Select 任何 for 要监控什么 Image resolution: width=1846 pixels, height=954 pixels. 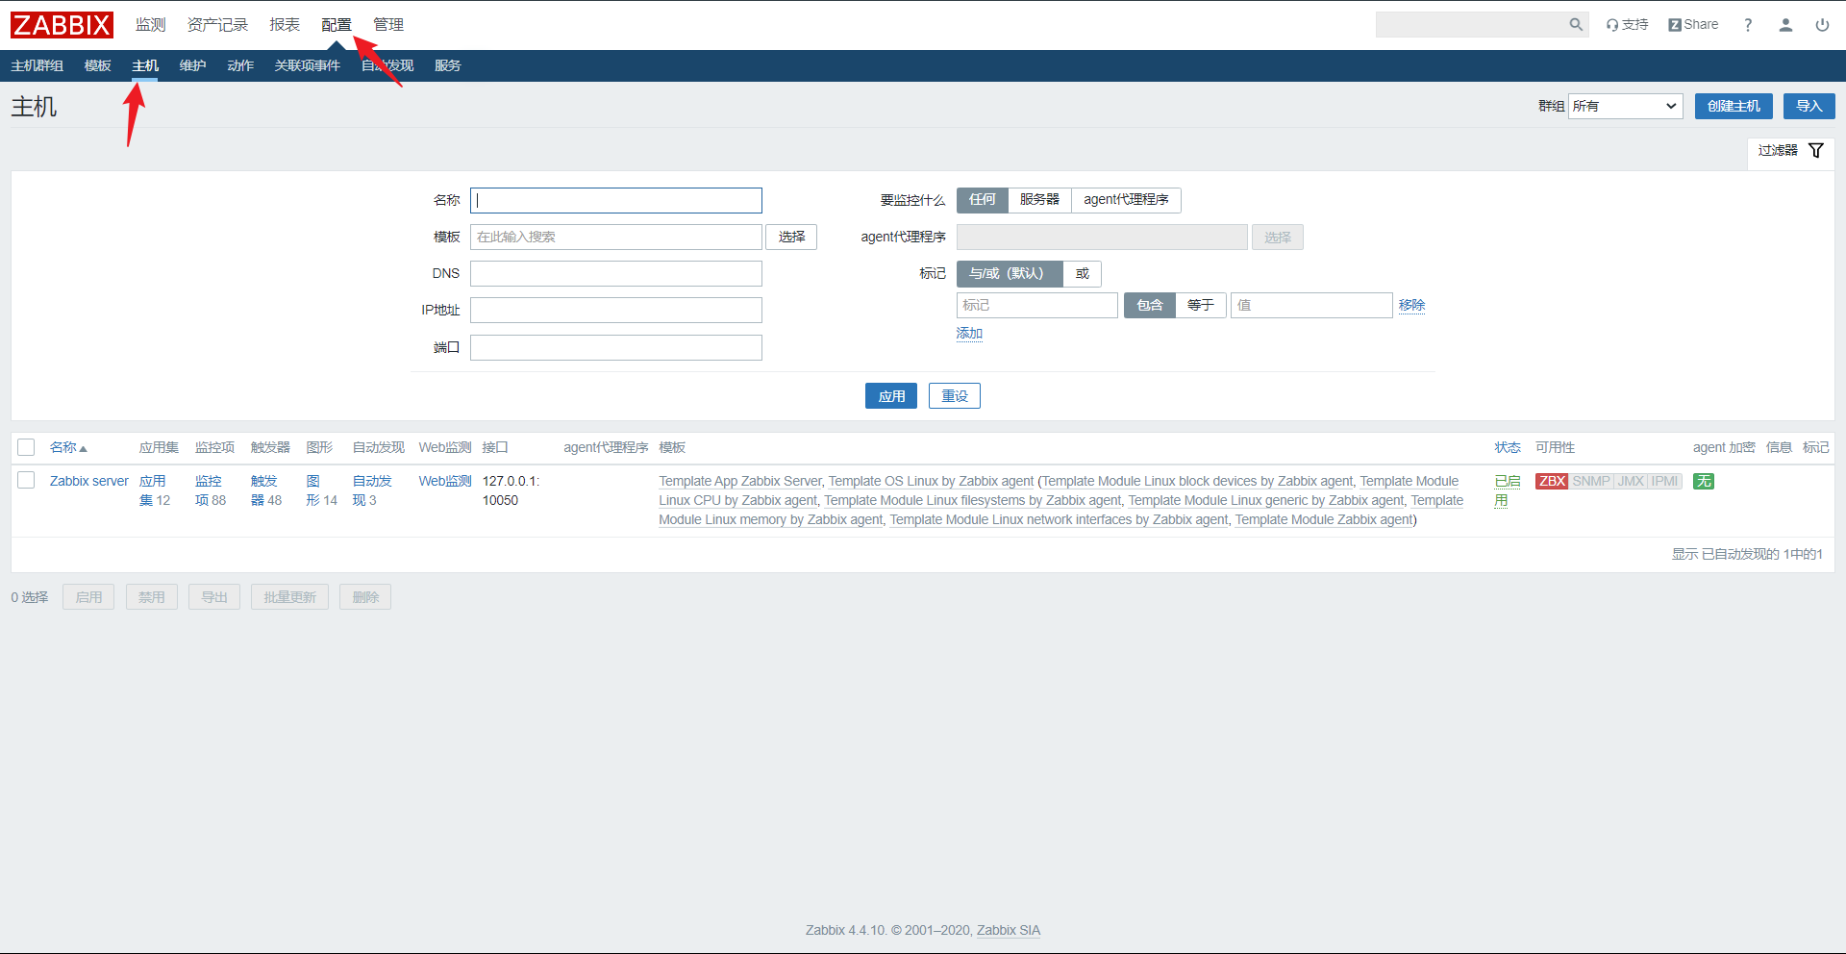(x=982, y=200)
